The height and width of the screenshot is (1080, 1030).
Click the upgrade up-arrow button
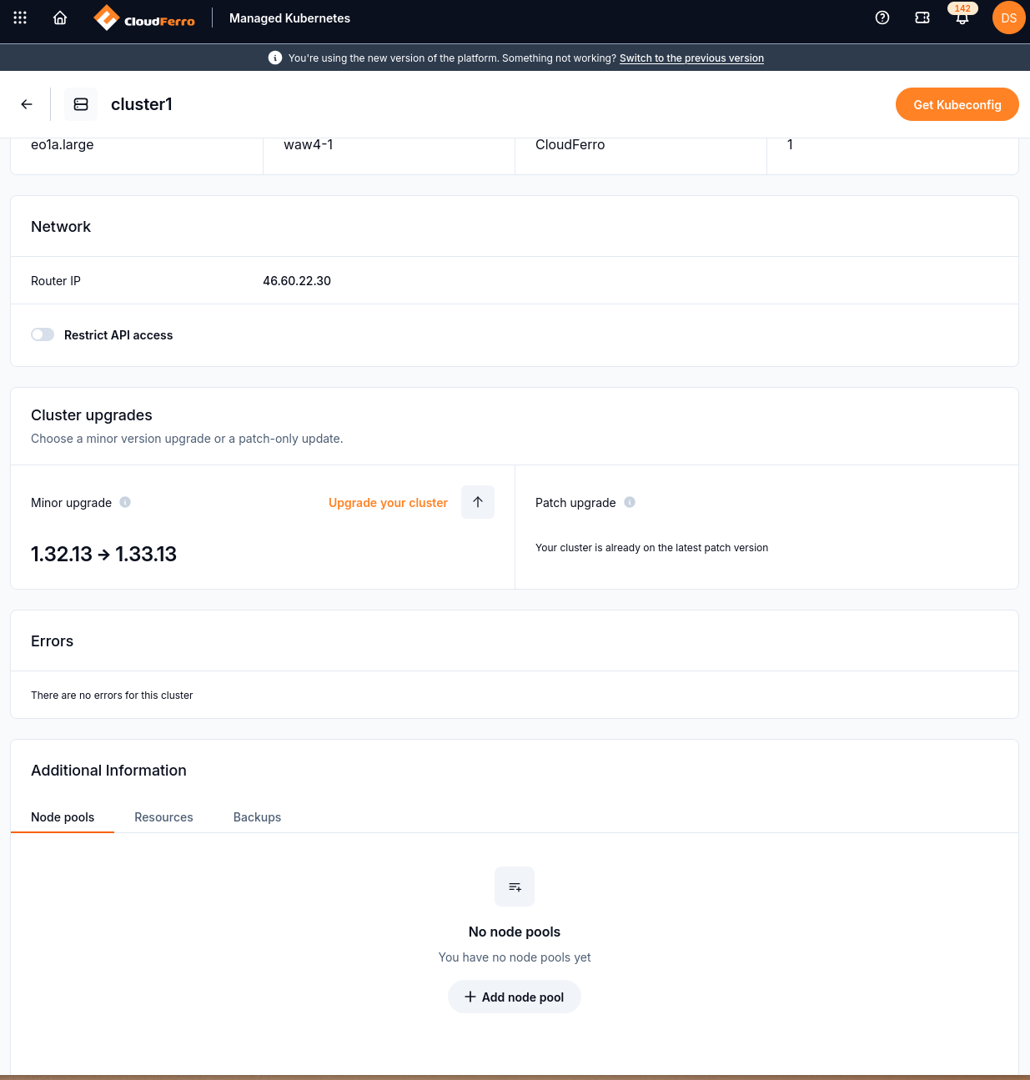(x=478, y=502)
